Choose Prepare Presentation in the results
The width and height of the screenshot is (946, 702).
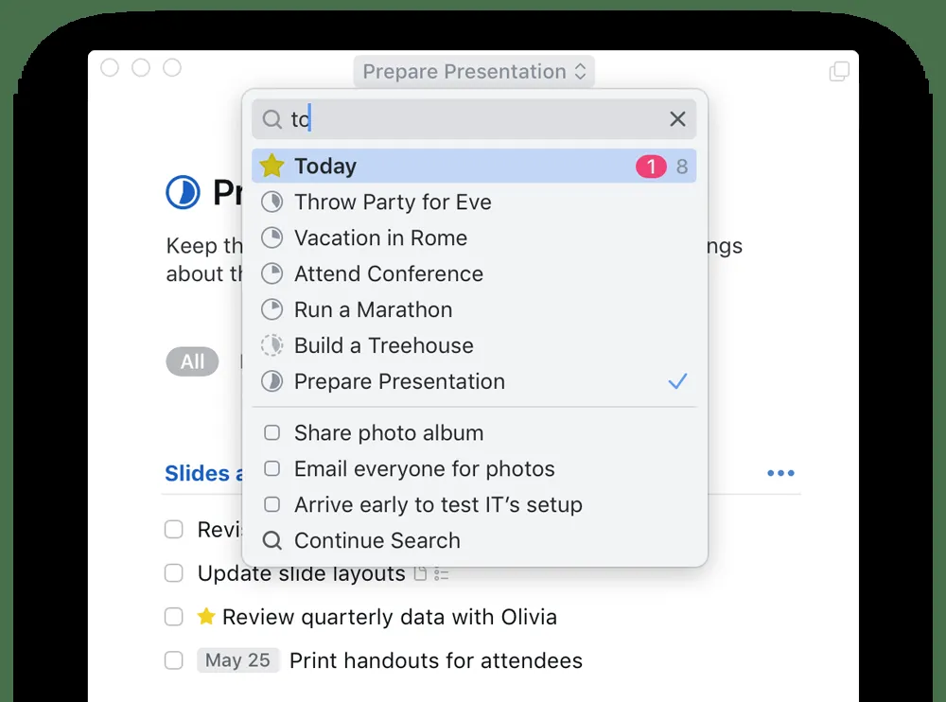(399, 382)
